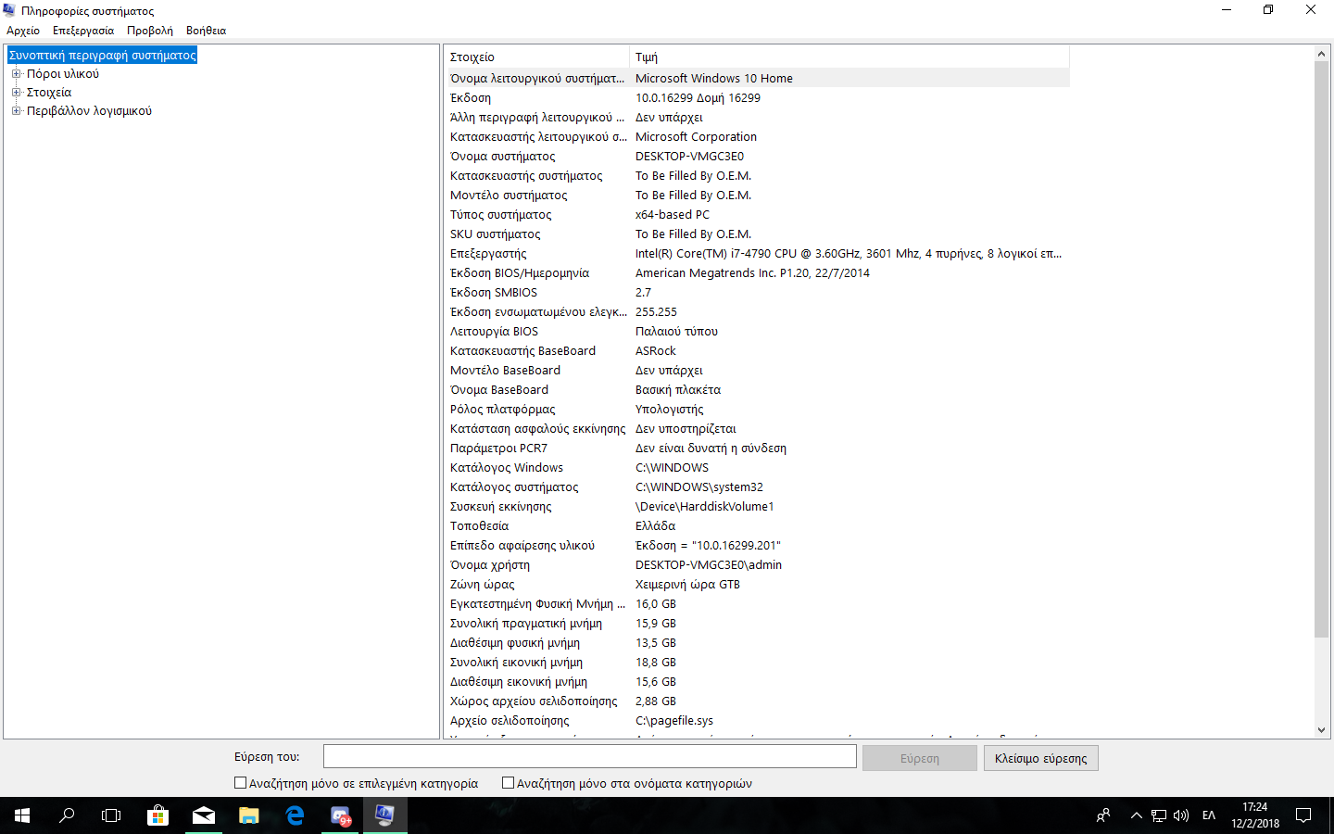The width and height of the screenshot is (1334, 834).
Task: Expand the Περιβάλλον λογισμικού tree node
Action: (16, 111)
